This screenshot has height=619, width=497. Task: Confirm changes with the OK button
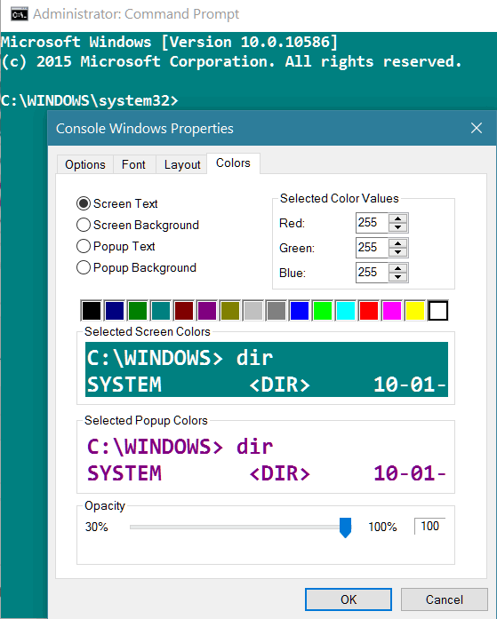point(348,599)
